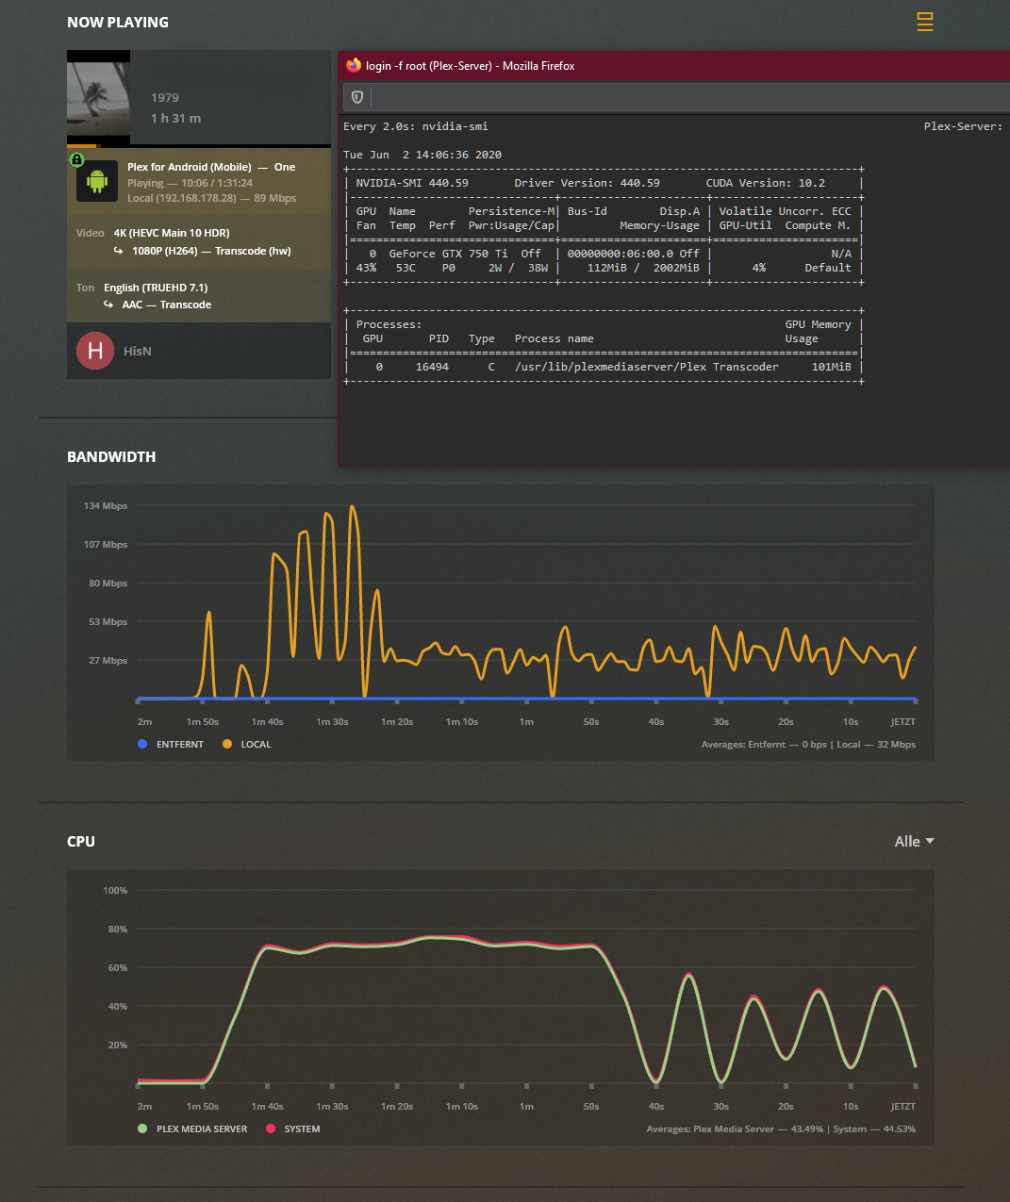Click the blue ENTFERNT legend dot

142,744
